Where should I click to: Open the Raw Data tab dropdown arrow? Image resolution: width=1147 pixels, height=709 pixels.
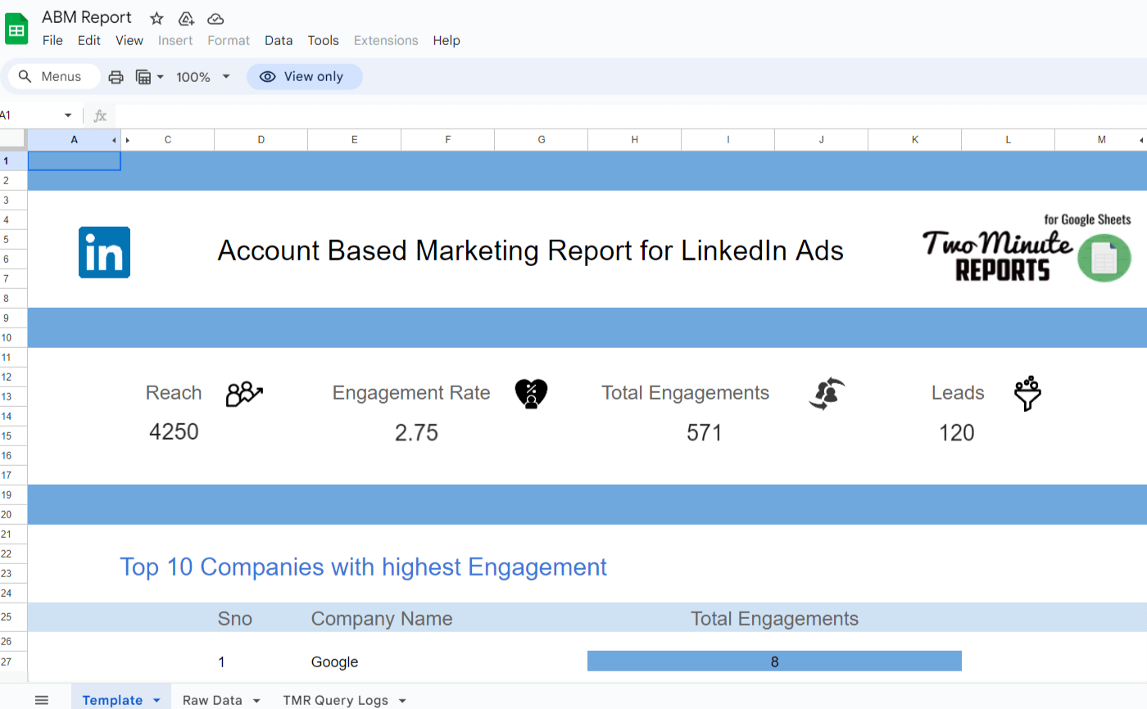[x=256, y=701]
